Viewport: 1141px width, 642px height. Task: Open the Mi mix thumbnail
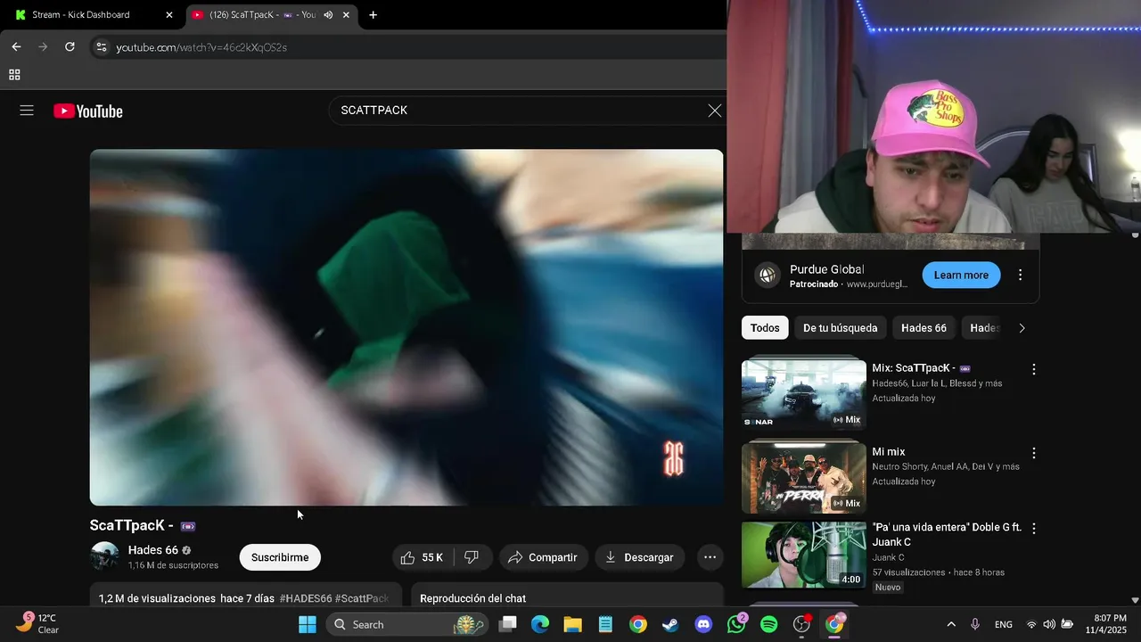(x=804, y=477)
